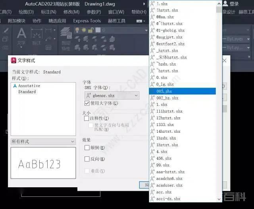
Task: Check the 反向 effect checkbox
Action: pos(87,159)
